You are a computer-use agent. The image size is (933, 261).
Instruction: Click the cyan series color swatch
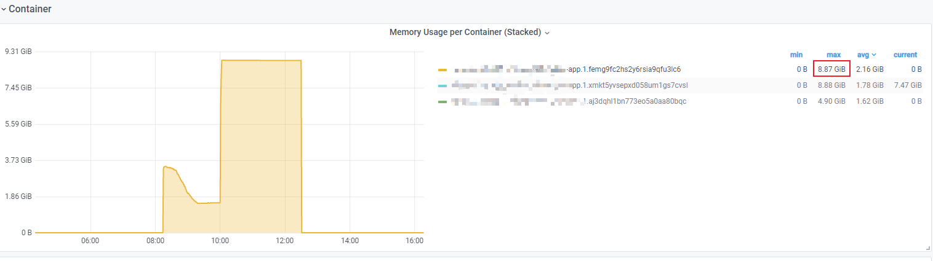(442, 85)
